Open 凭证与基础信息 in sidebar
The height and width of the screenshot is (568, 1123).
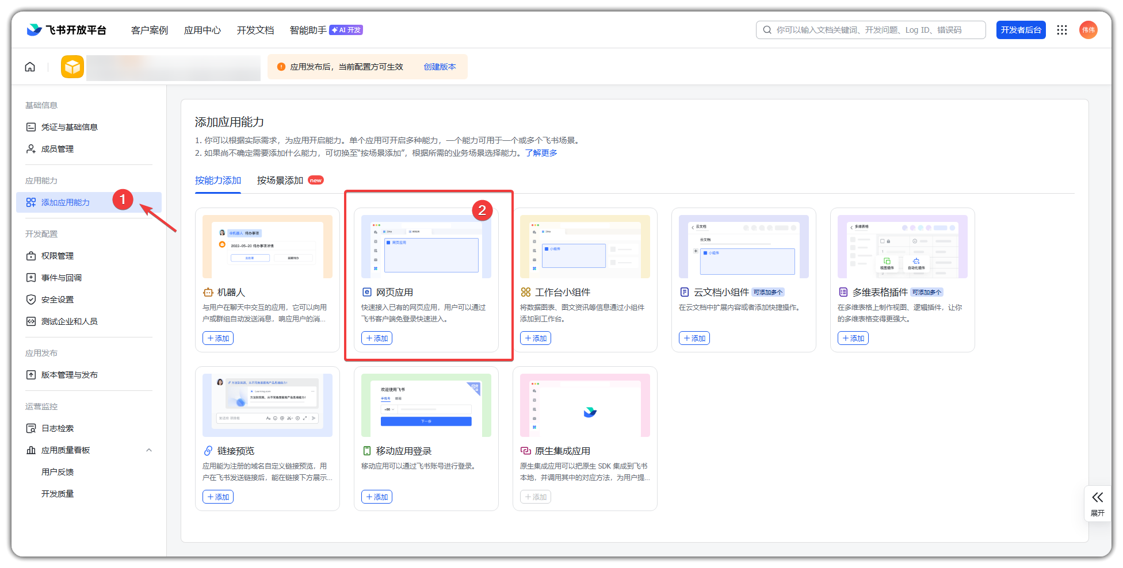[x=69, y=127]
